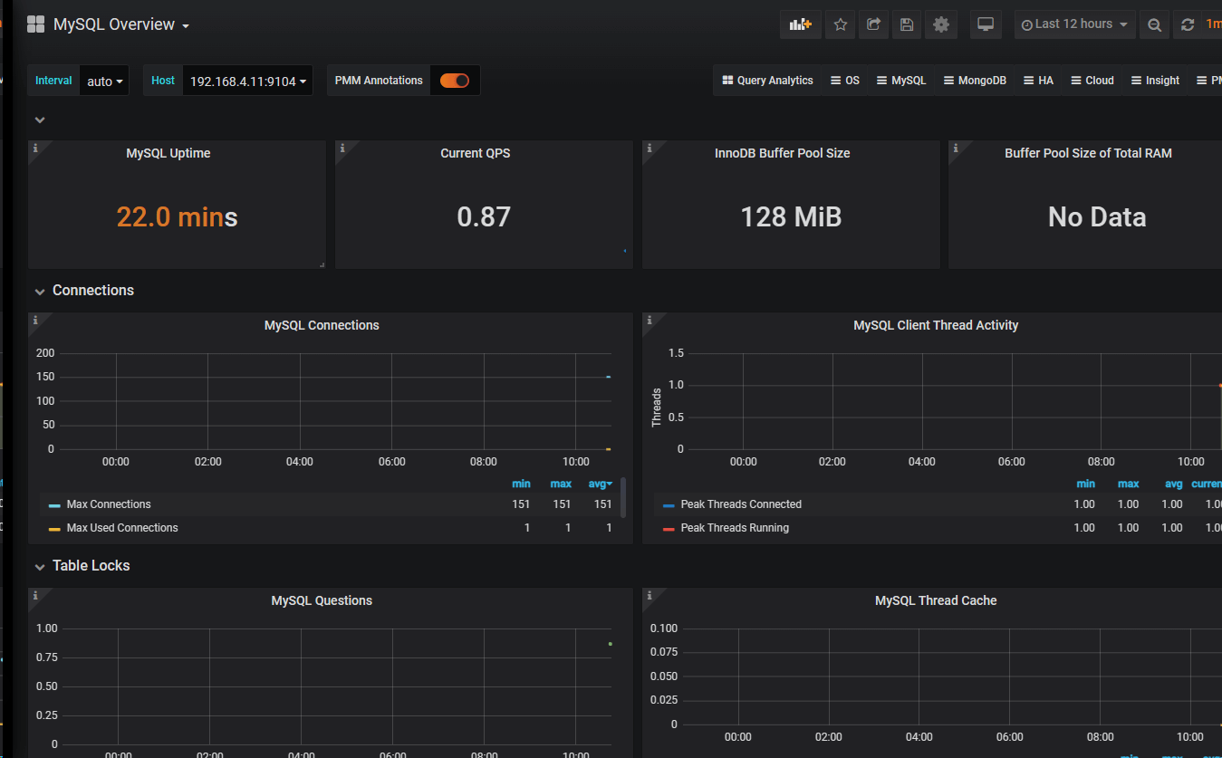The width and height of the screenshot is (1222, 758).
Task: Refresh the dashboard
Action: [x=1188, y=25]
